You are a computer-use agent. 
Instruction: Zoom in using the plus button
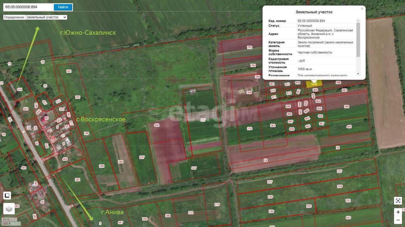pos(398,212)
